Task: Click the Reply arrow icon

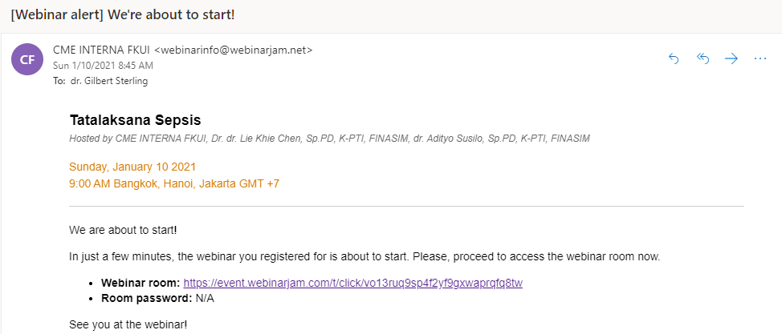Action: tap(674, 58)
